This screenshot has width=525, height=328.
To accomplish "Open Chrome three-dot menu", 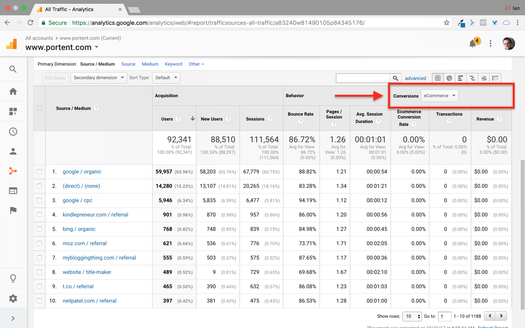I will 517,23.
